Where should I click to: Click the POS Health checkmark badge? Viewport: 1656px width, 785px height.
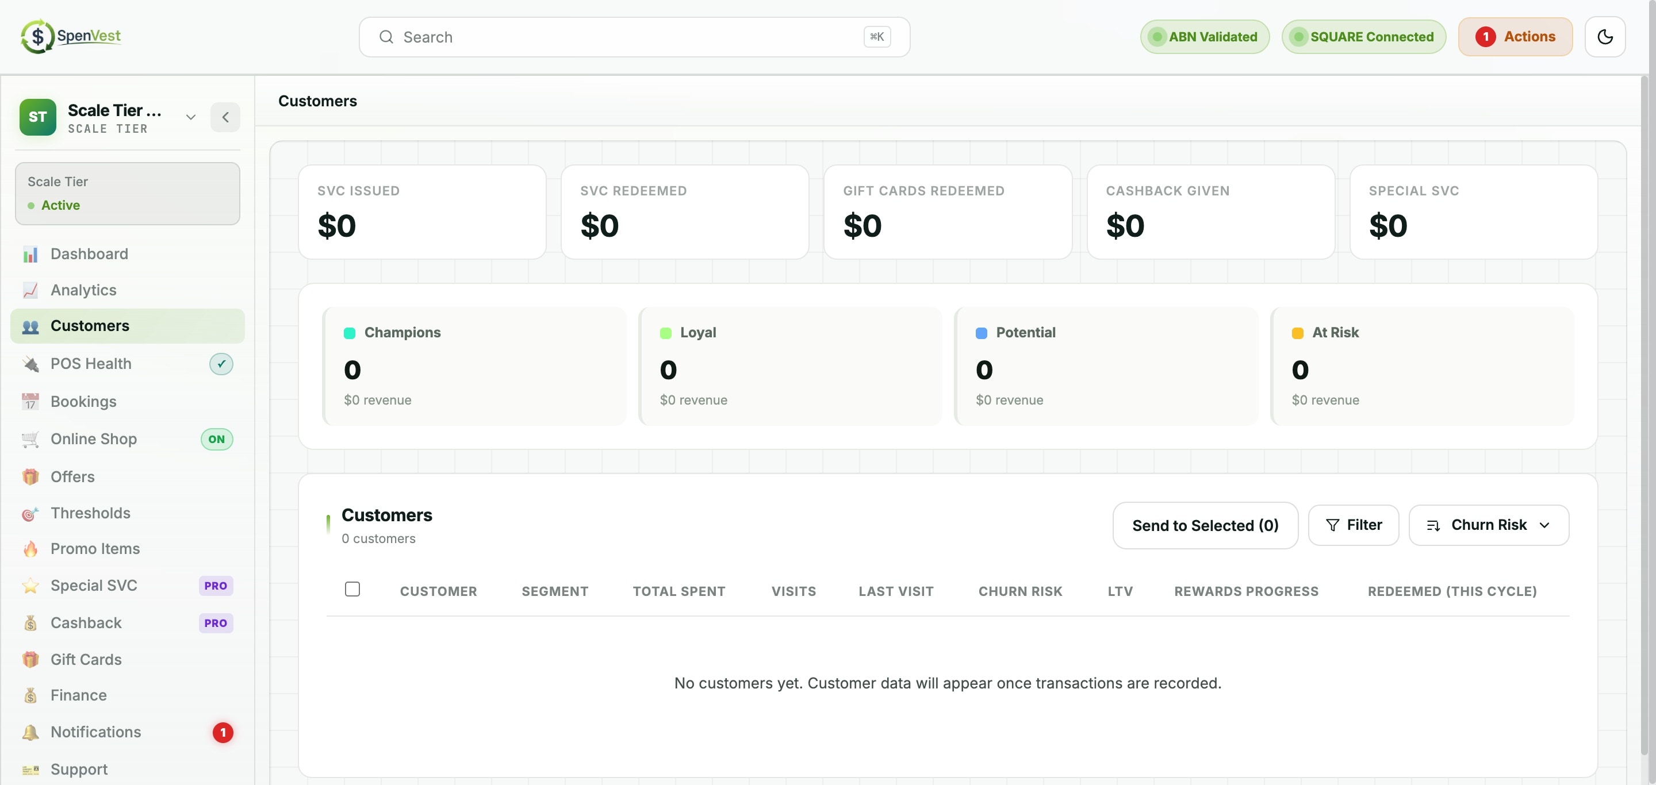pyautogui.click(x=221, y=364)
